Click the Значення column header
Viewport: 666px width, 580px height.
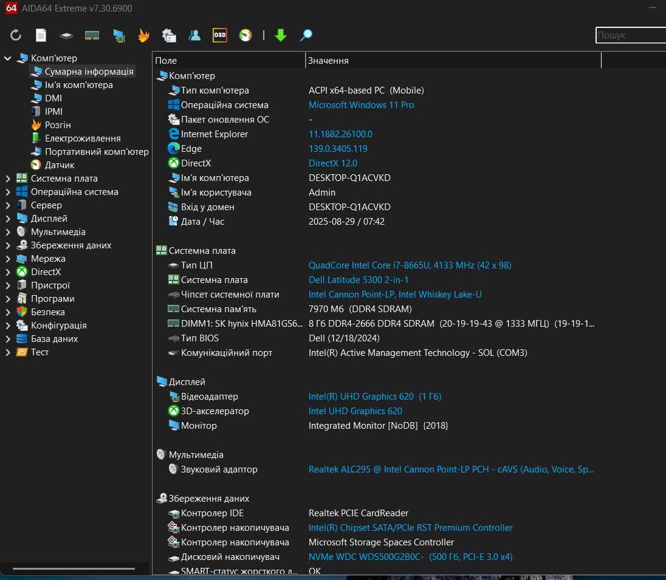tap(453, 60)
